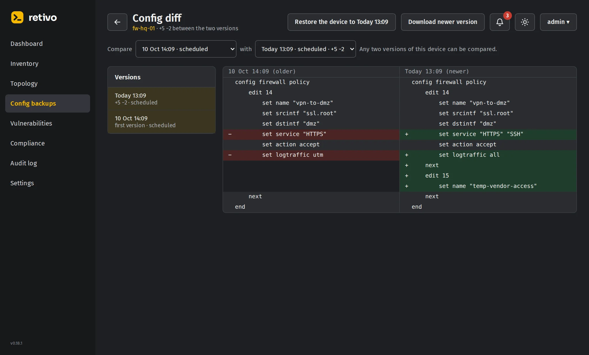
Task: Click newer pane set action accept line
Action: tap(488, 144)
